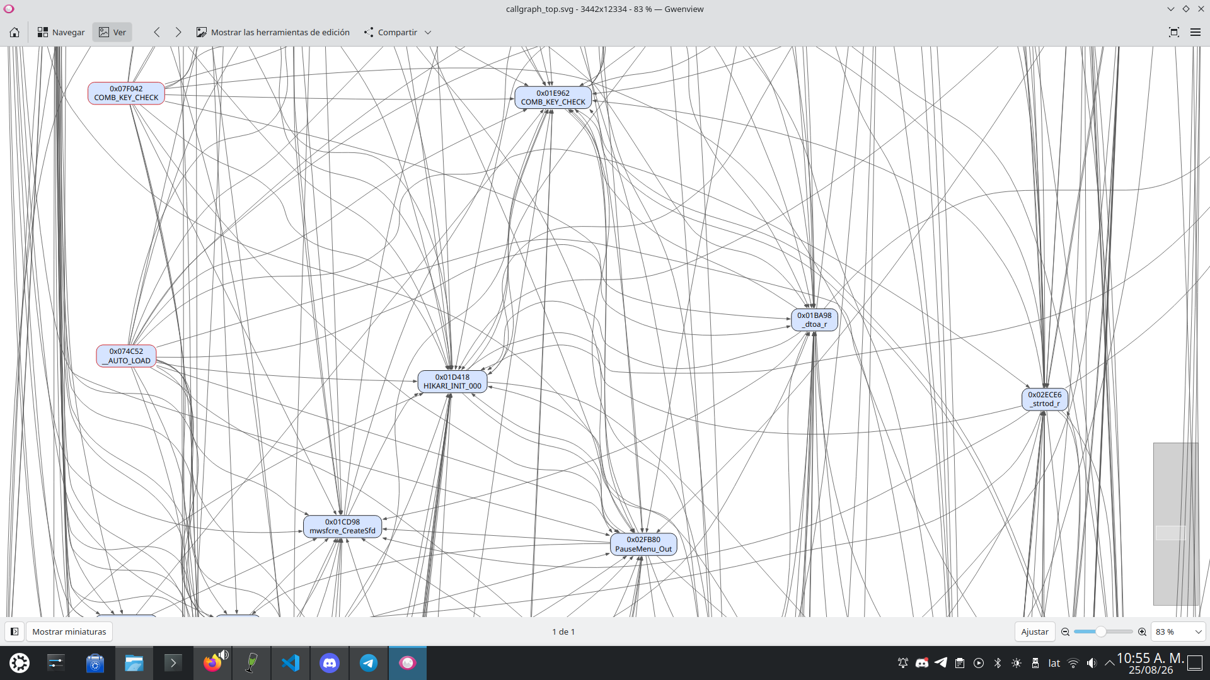Click the 0x02ECE6 _strtod_r node
1210x680 pixels.
click(x=1045, y=399)
